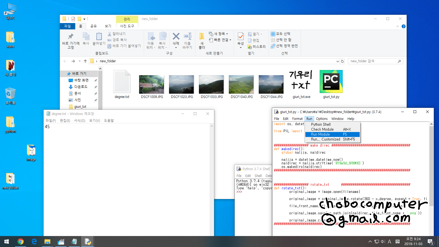439x247 pixels.
Task: Click Paste shortcut (바로 가기 붙여넣기)
Action: [x=124, y=46]
